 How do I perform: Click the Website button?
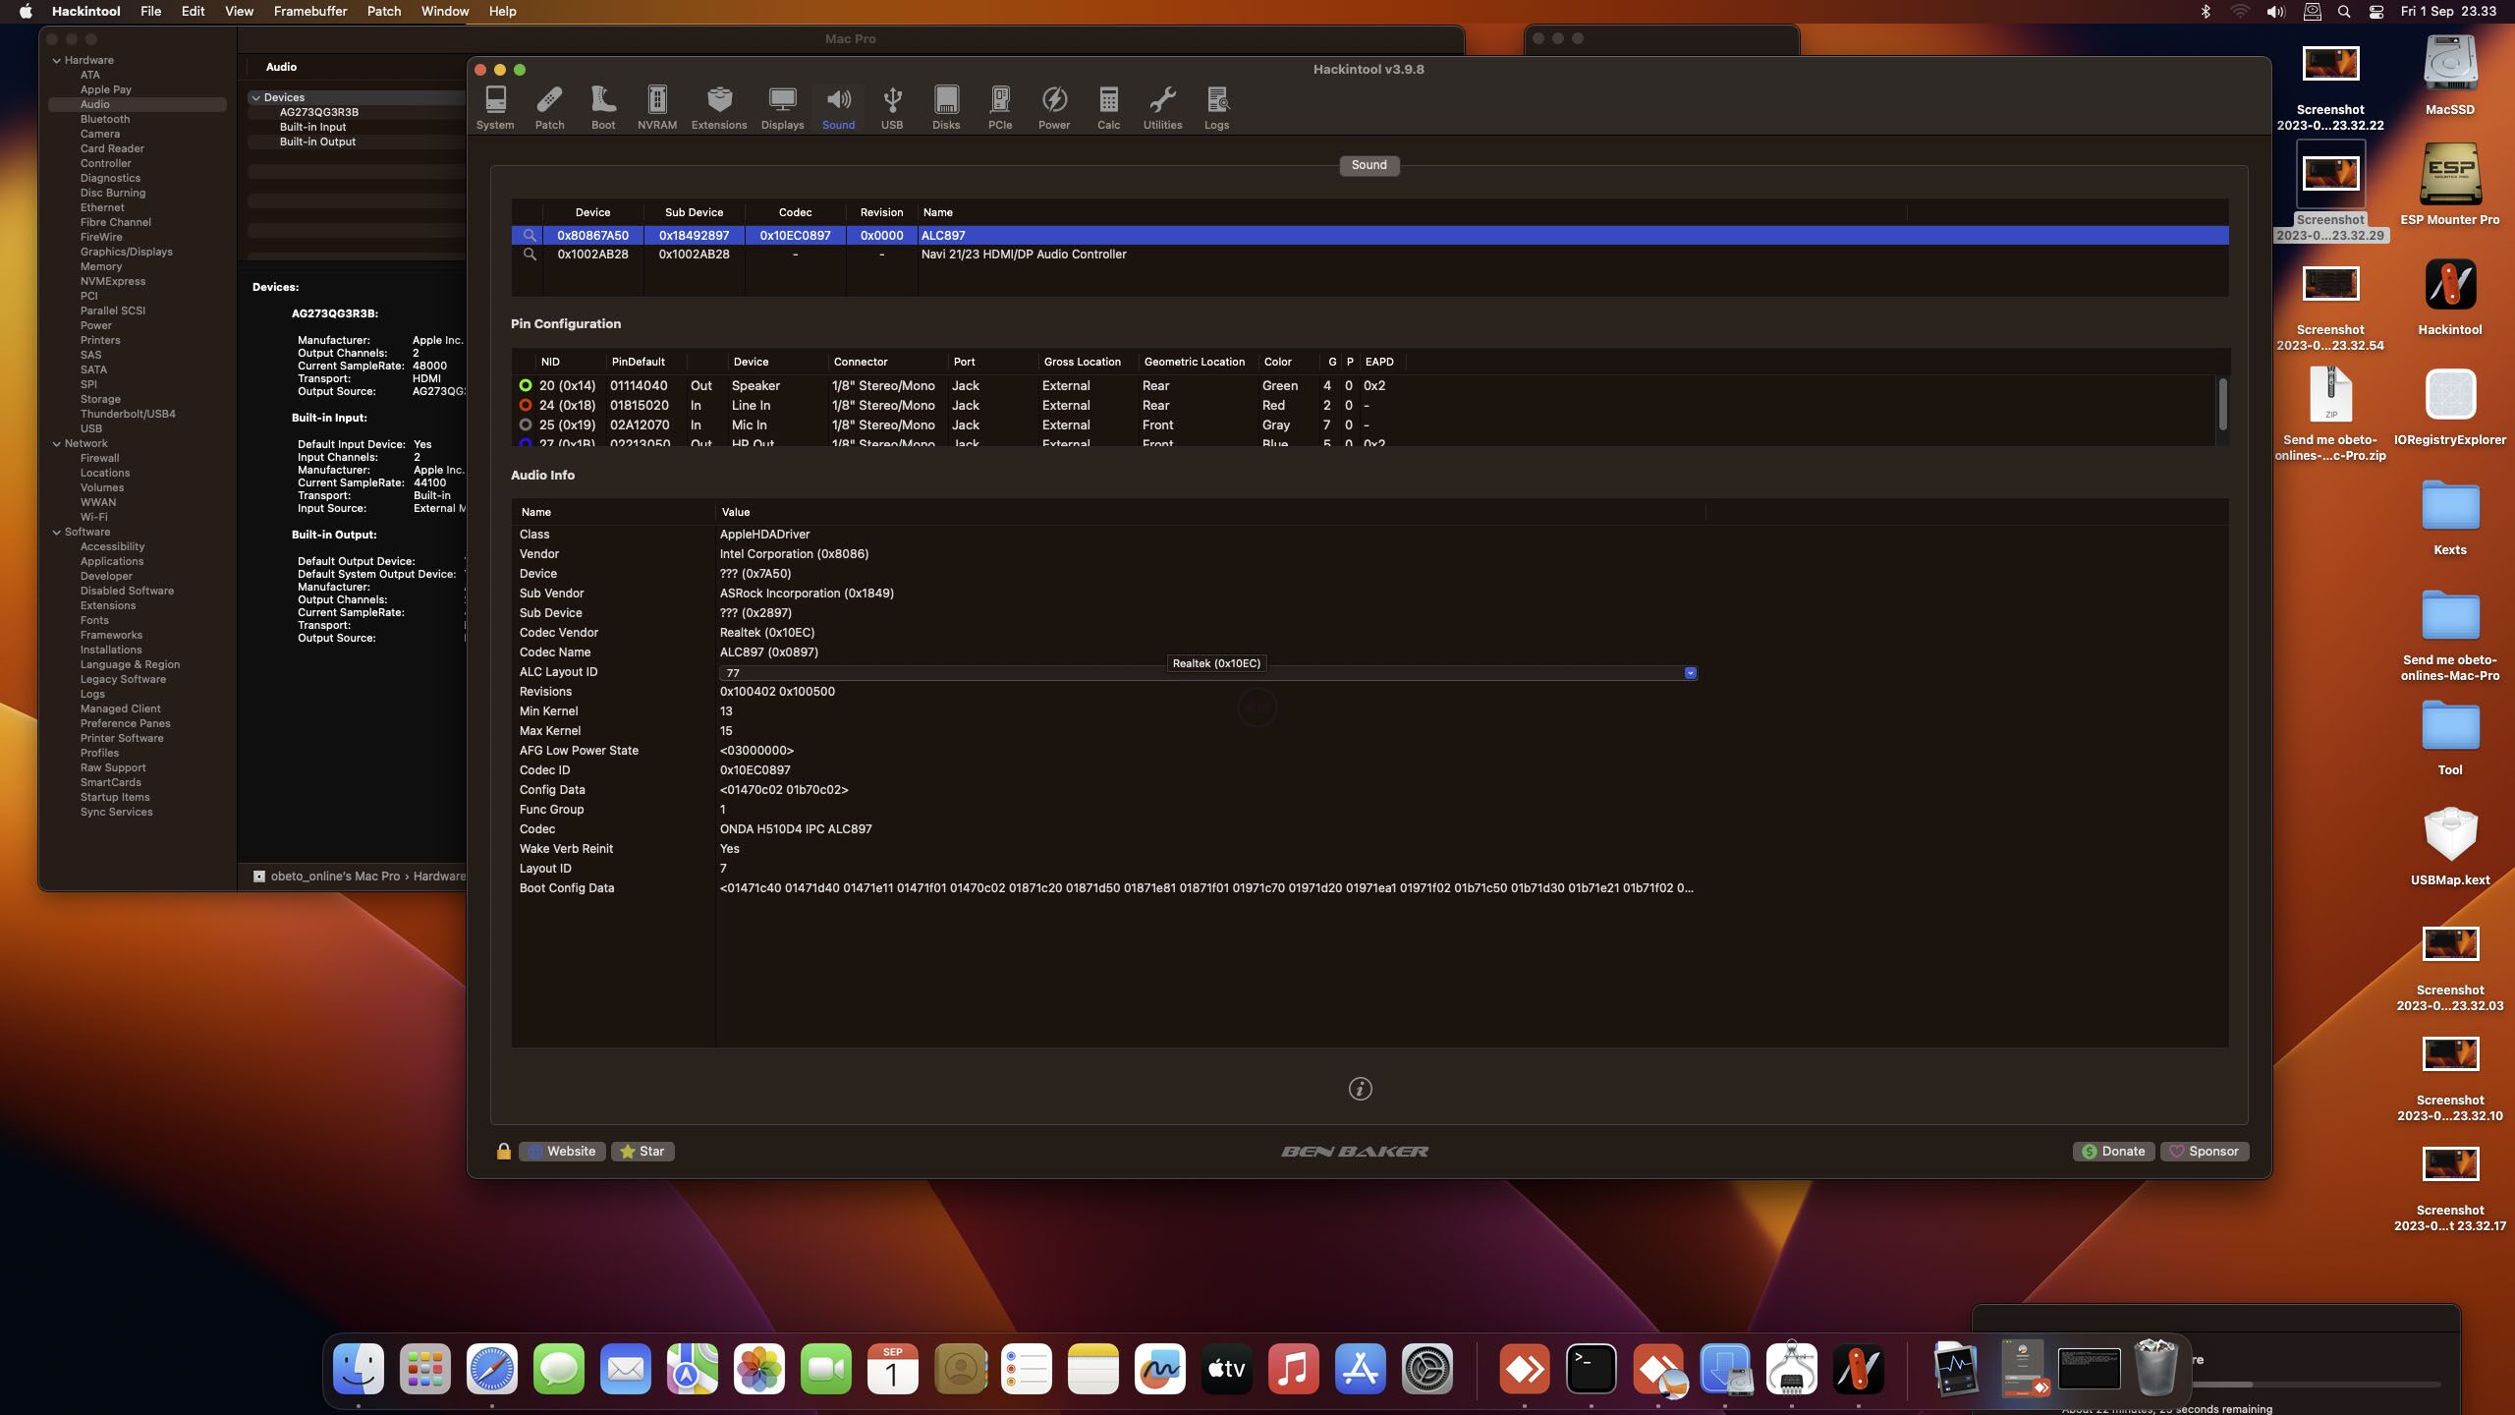562,1152
